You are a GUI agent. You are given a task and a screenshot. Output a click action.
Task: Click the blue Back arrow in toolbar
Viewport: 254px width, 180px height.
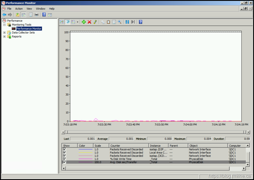point(4,15)
